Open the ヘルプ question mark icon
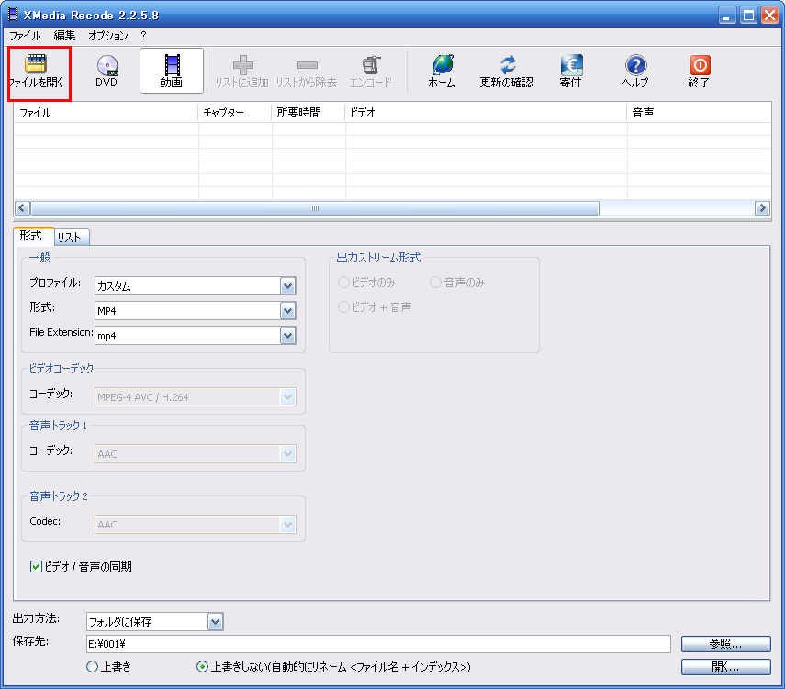 [636, 65]
